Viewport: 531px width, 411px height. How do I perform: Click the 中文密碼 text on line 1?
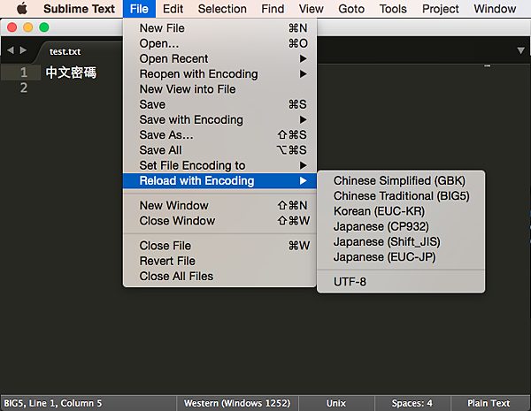(x=71, y=72)
